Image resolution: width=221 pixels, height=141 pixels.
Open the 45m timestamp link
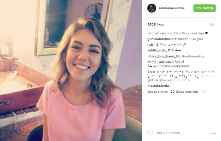[x=212, y=25]
